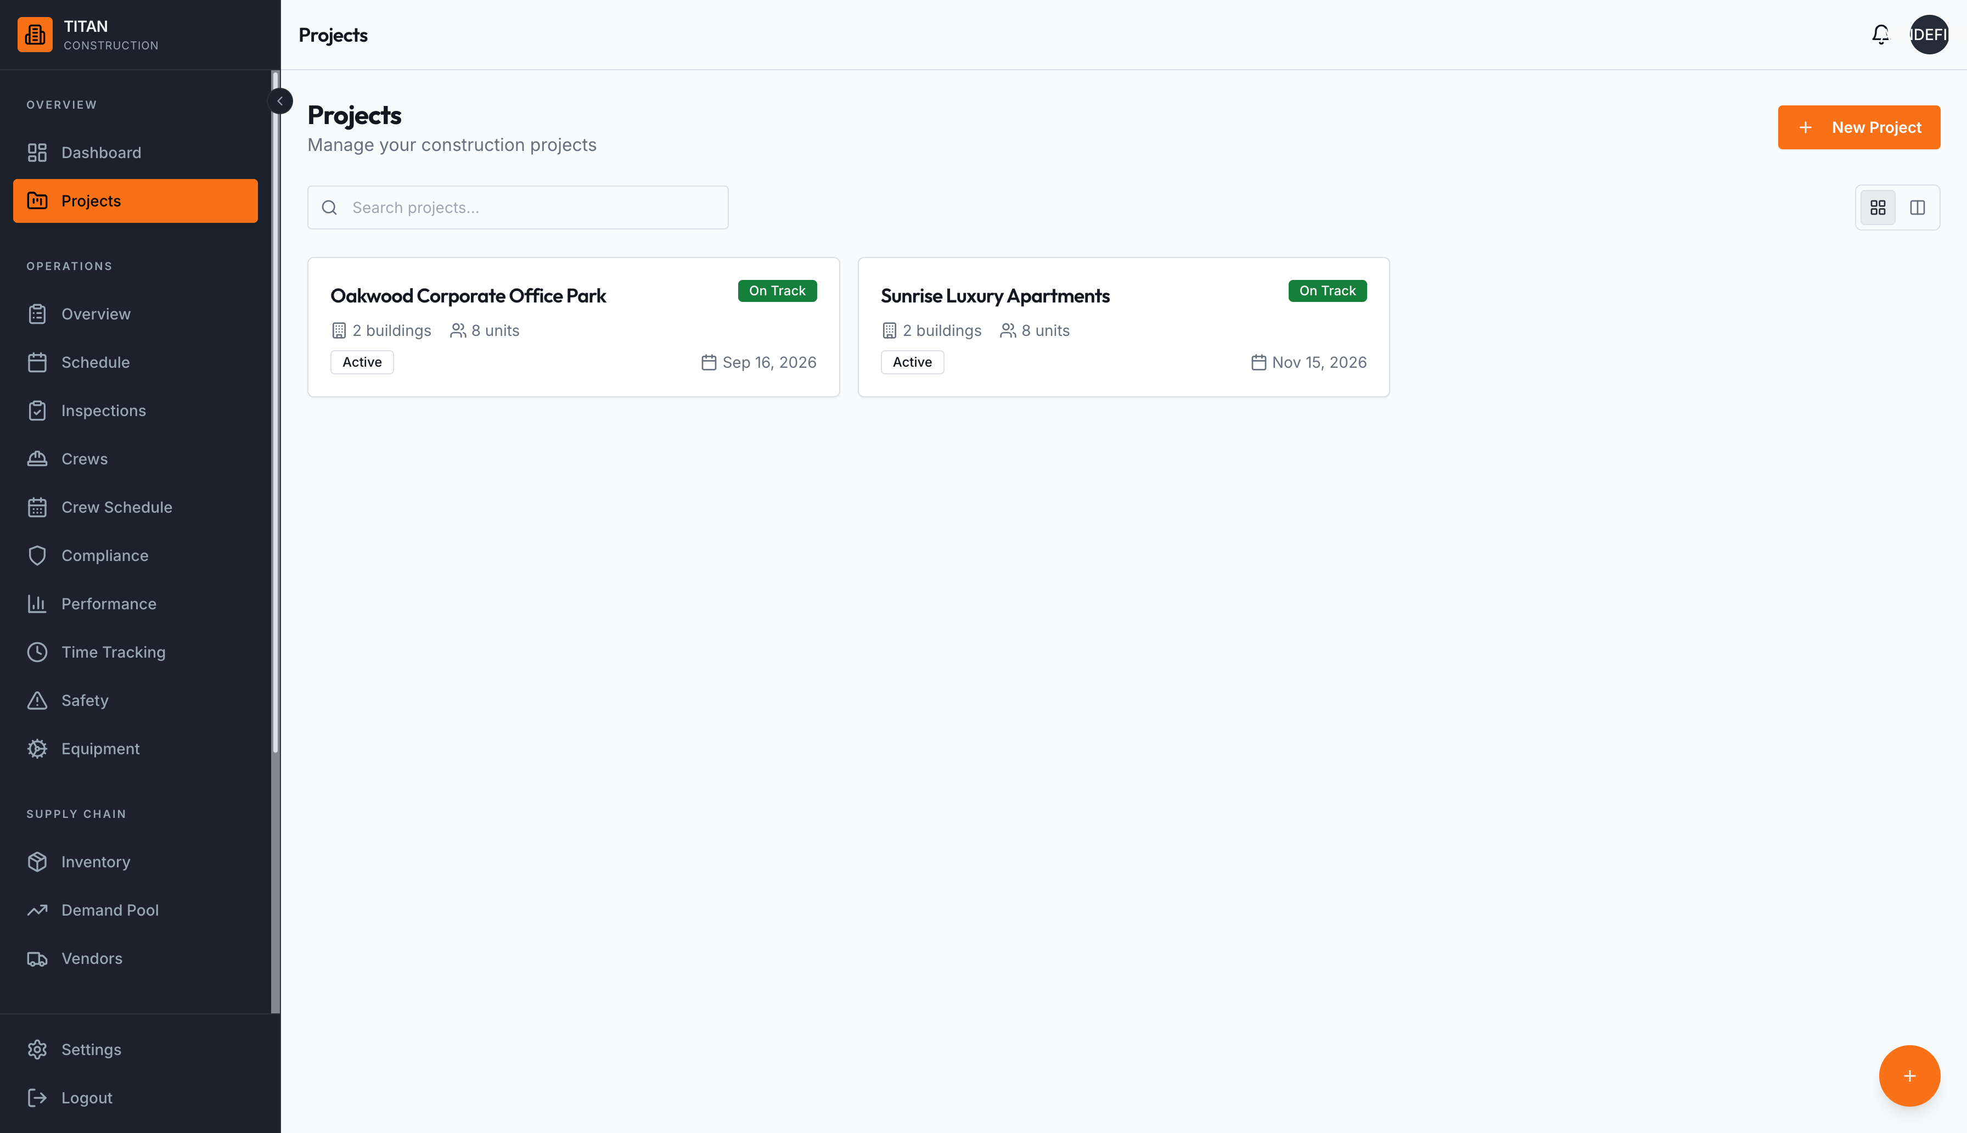This screenshot has height=1133, width=1967.
Task: Click On Track badge on Sunrise card
Action: click(x=1327, y=290)
